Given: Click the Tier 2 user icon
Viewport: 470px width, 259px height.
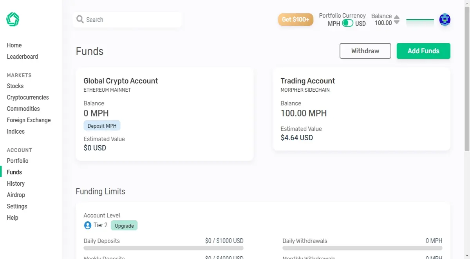Looking at the screenshot, I should (88, 225).
